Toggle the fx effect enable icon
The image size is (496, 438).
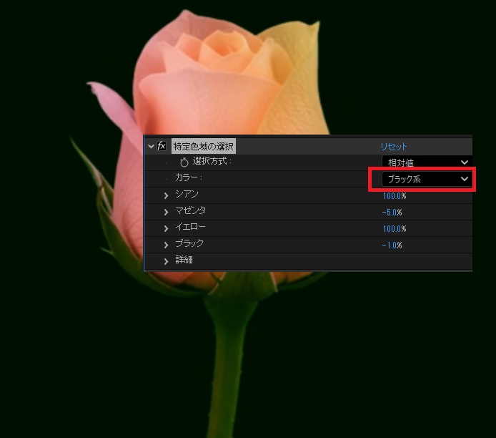point(162,146)
